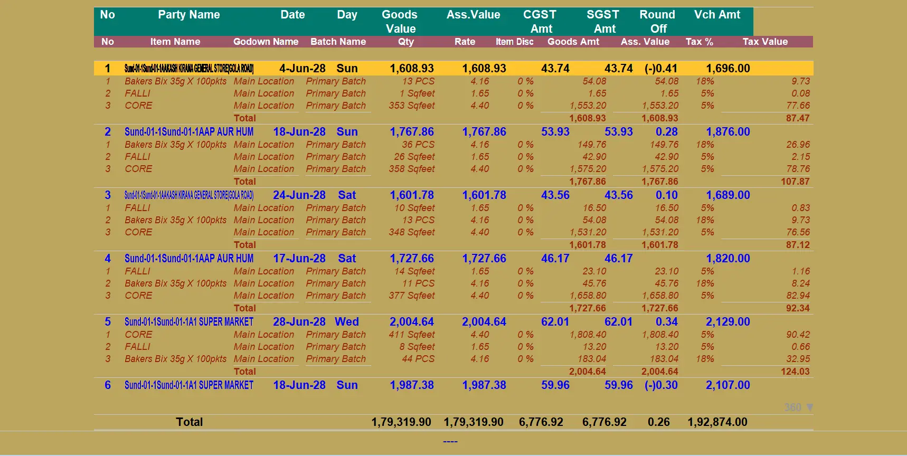907x456 pixels.
Task: Click the Party Name column header
Action: tap(189, 15)
